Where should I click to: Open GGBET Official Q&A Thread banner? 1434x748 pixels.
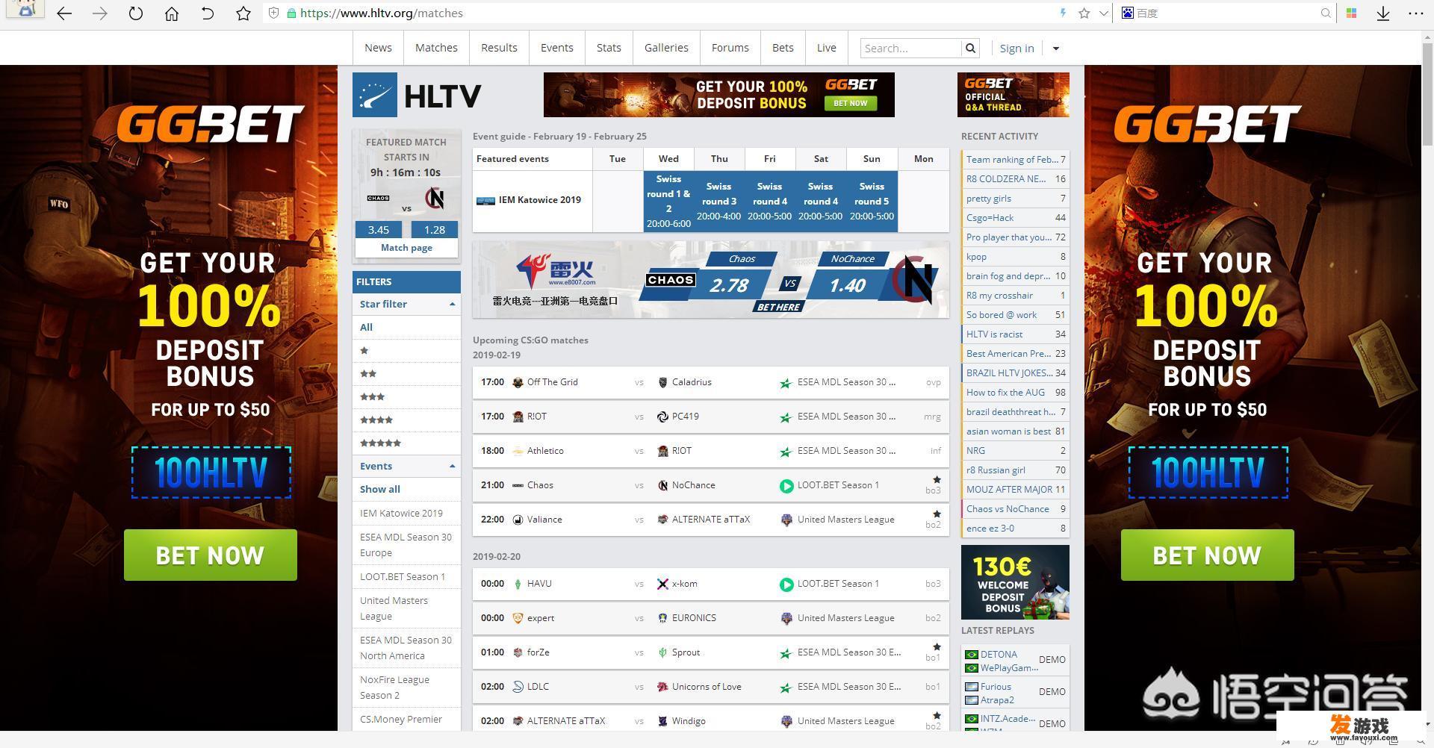tap(1014, 95)
